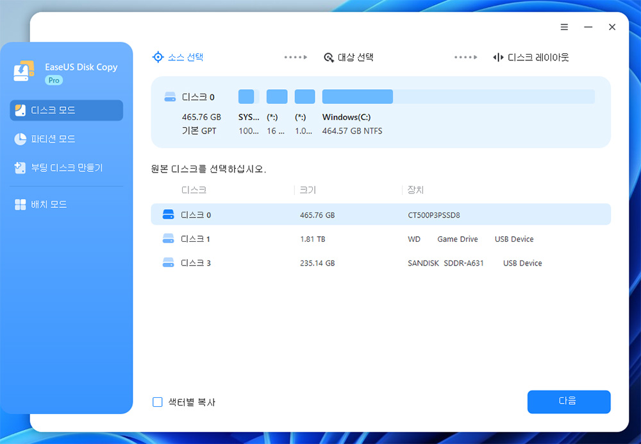Click the Pro badge

click(x=54, y=80)
